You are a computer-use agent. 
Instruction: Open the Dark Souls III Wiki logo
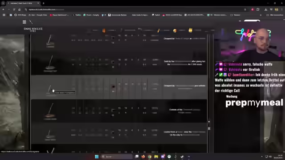33,30
